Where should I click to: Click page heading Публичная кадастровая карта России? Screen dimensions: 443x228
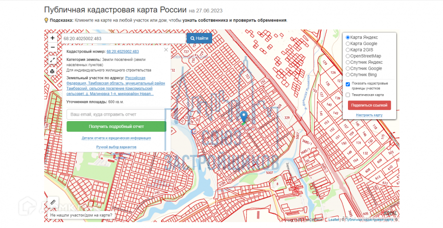115,10
